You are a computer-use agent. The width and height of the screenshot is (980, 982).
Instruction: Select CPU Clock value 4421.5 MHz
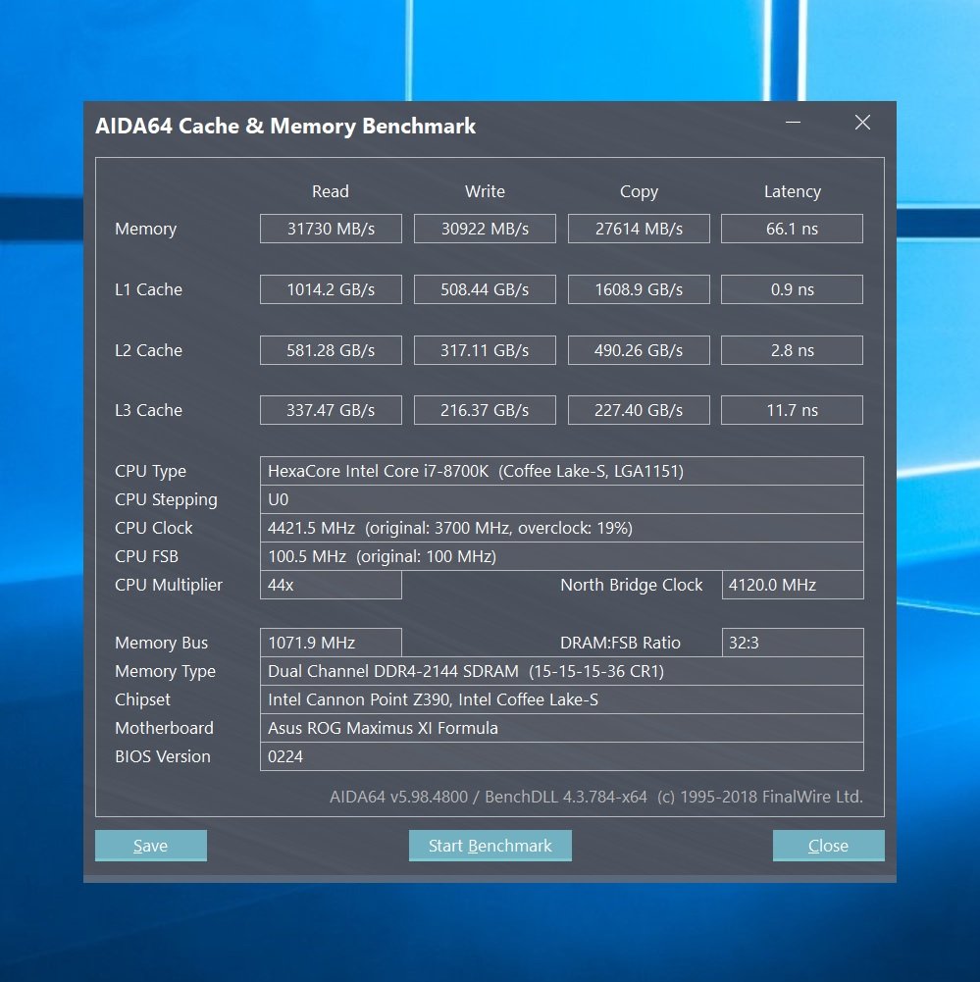pos(562,528)
